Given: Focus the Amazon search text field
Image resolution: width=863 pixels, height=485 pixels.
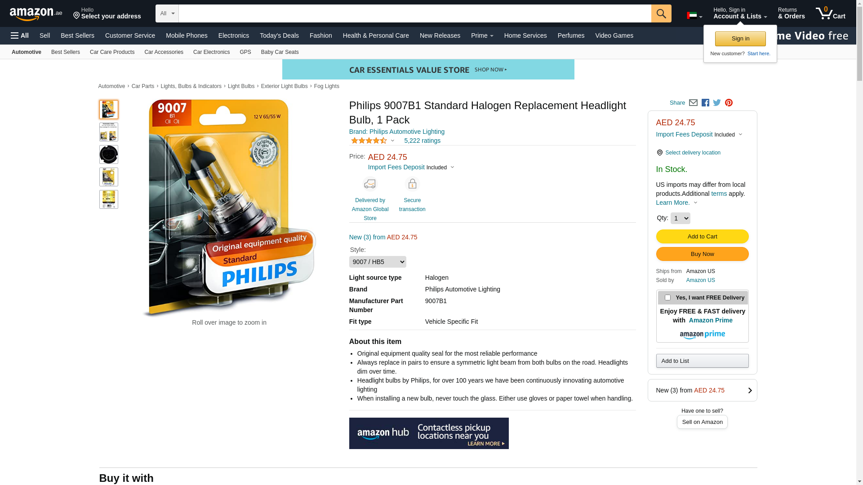Looking at the screenshot, I should click(x=415, y=13).
